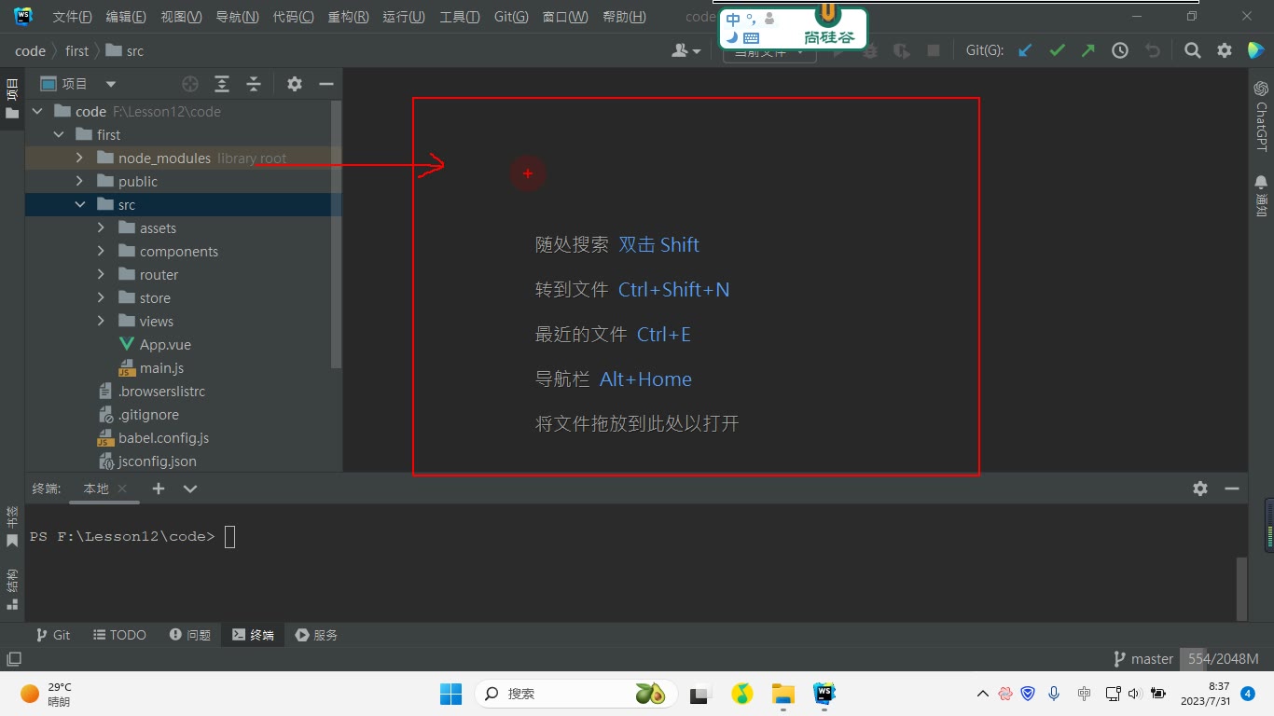Open WebStorm from the Windows taskbar
Viewport: 1274px width, 716px height.
point(824,694)
